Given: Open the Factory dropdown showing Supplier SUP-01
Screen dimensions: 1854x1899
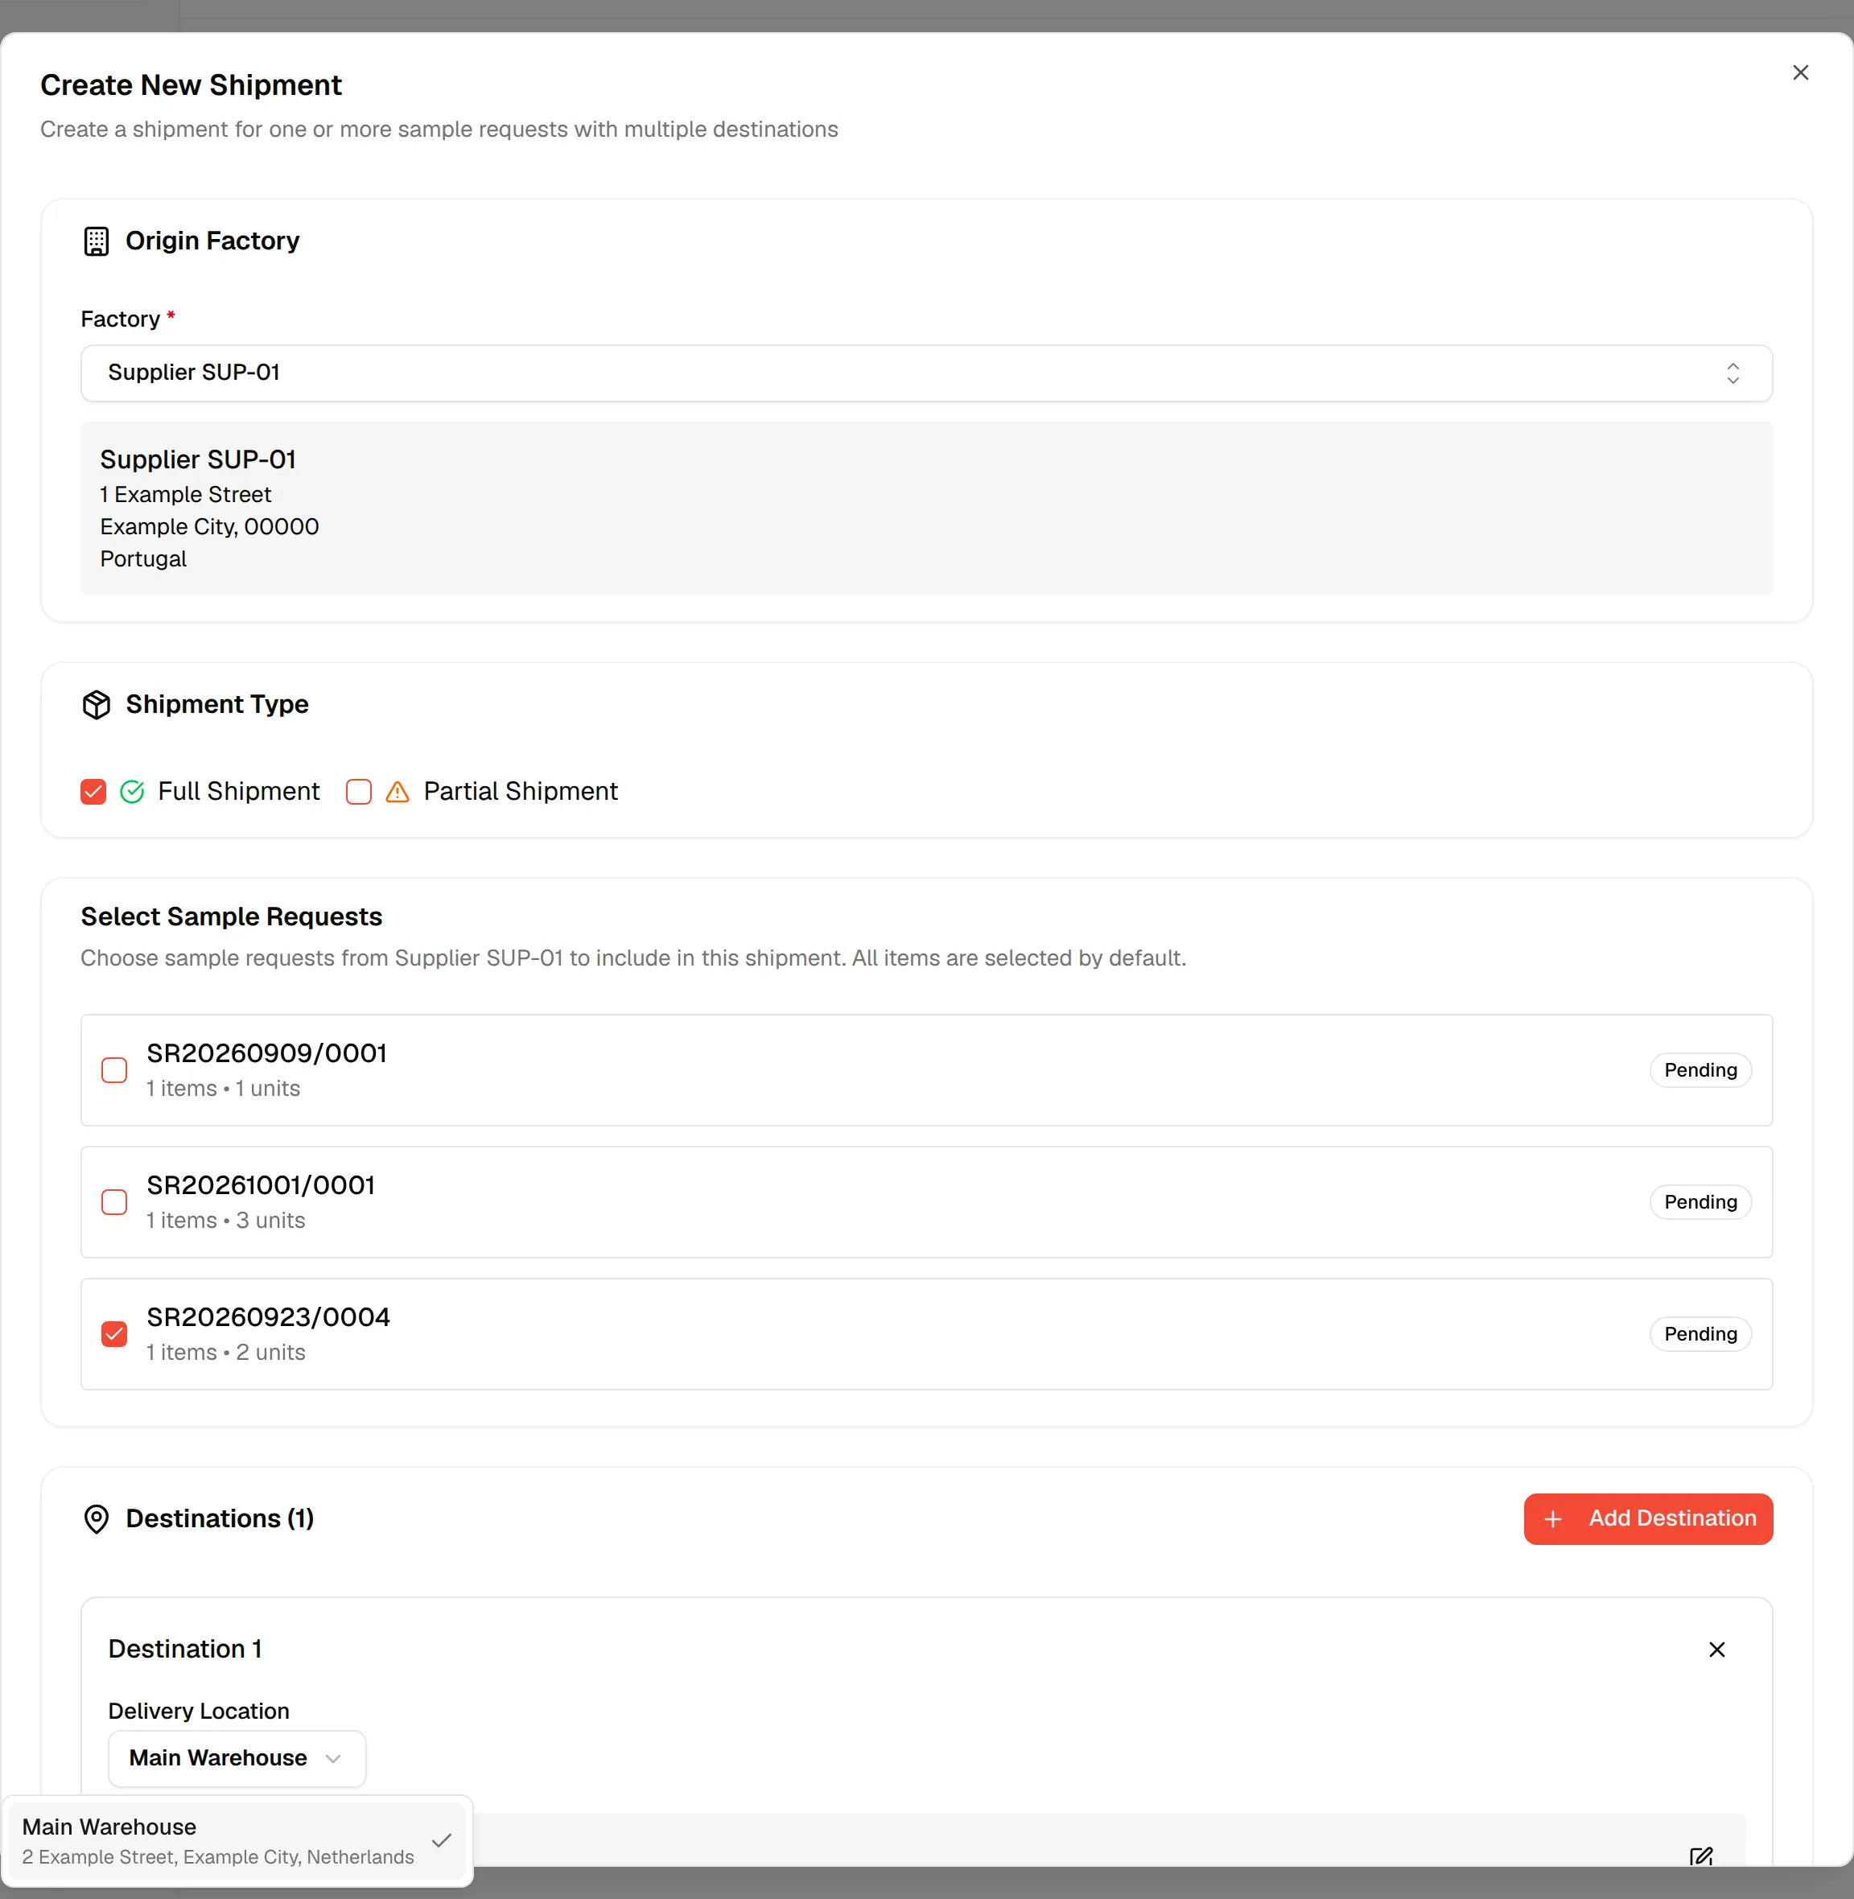Looking at the screenshot, I should 926,372.
